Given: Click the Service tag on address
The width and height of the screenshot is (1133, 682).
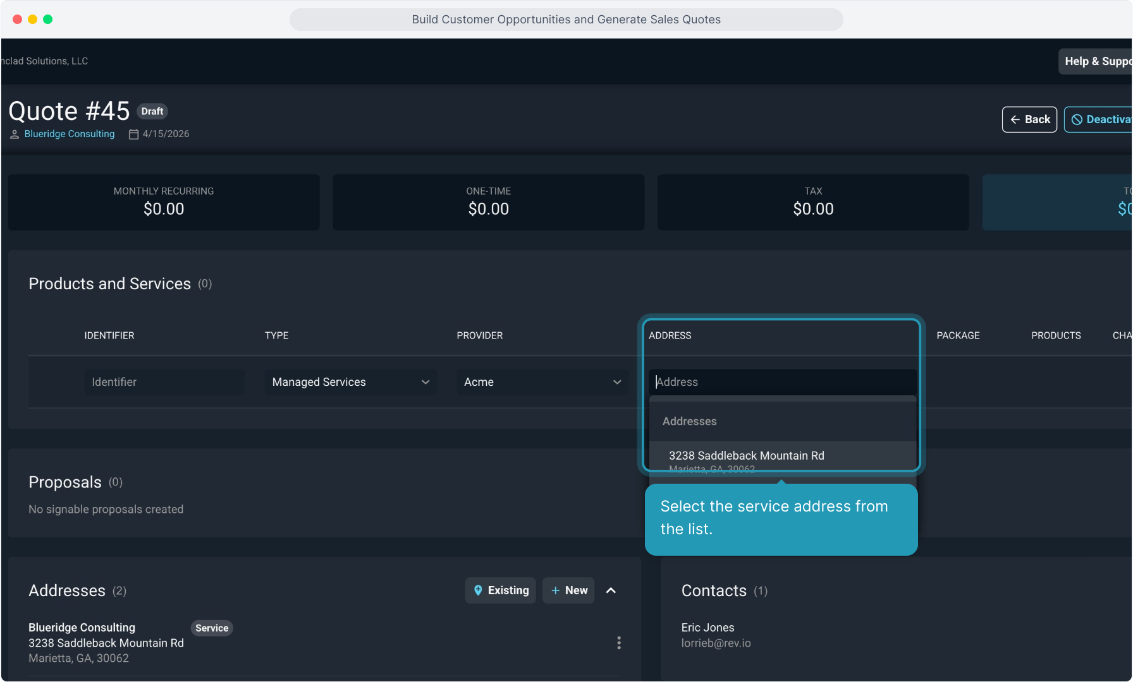Looking at the screenshot, I should tap(211, 628).
